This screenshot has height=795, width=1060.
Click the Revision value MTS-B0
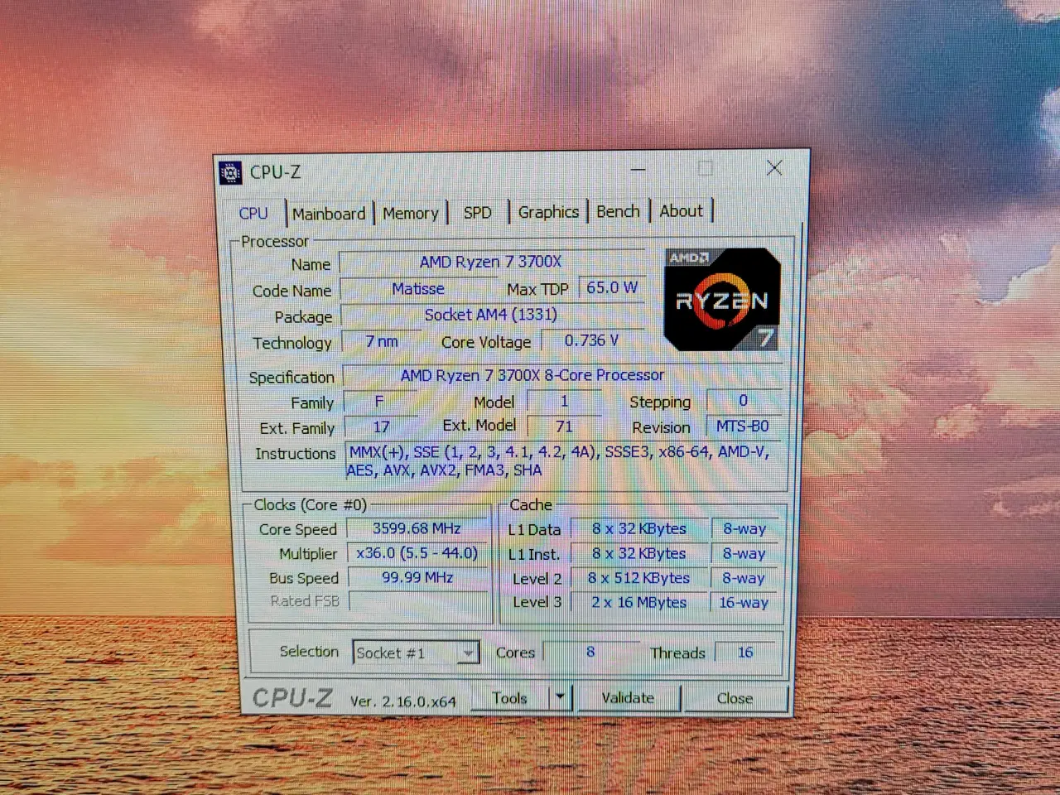pos(743,426)
